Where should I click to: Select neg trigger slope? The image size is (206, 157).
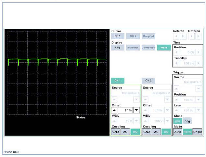187,121
